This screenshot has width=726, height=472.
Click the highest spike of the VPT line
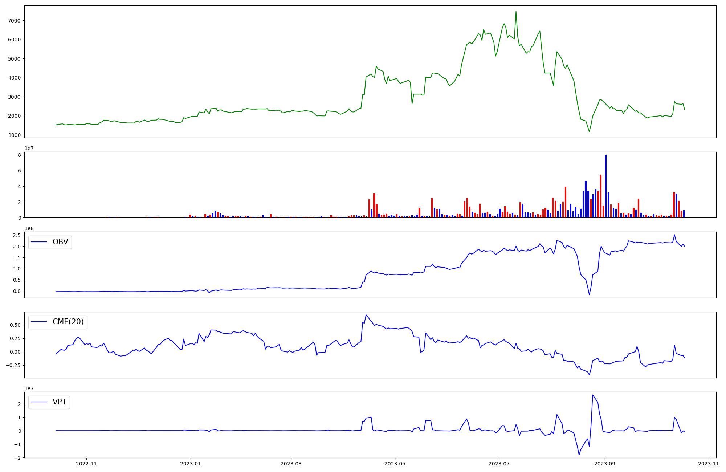(592, 395)
